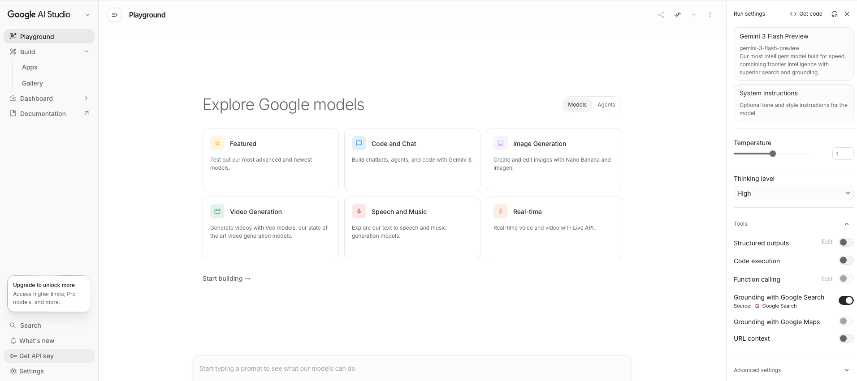This screenshot has height=381, width=857.
Task: Click Upgrade to unlock more card
Action: (x=49, y=294)
